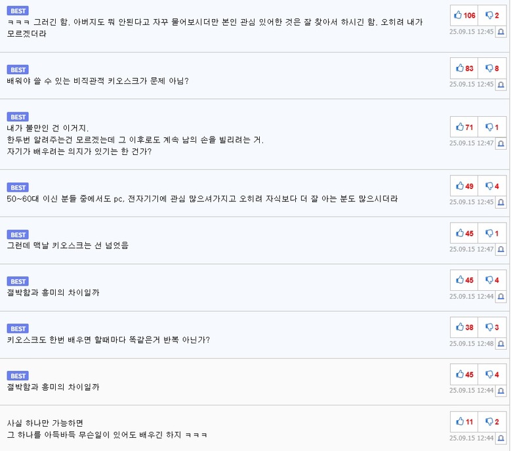511x451 pixels.
Task: Click BEST badge above 키오스크도 한번 배우면 comment
Action: [18, 328]
